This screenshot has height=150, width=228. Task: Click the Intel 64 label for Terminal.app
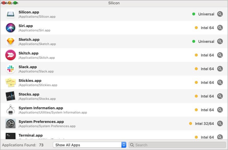pyautogui.click(x=207, y=137)
